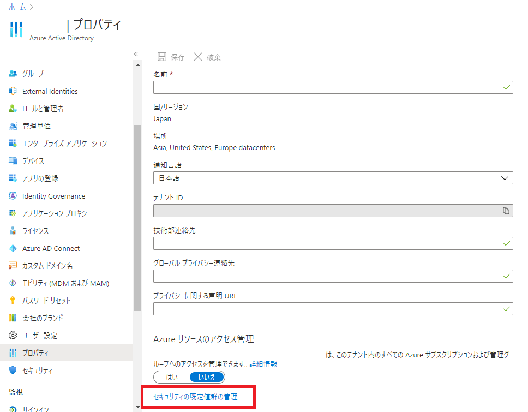Image resolution: width=528 pixels, height=412 pixels.
Task: Click the ユーザー設定 gear icon
Action: (13, 335)
